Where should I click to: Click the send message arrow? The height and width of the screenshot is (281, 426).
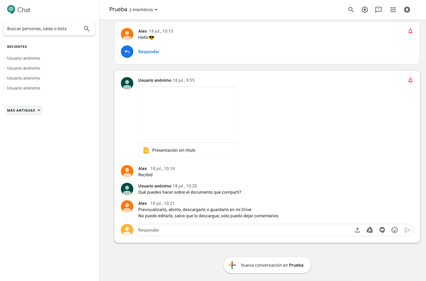click(x=407, y=230)
